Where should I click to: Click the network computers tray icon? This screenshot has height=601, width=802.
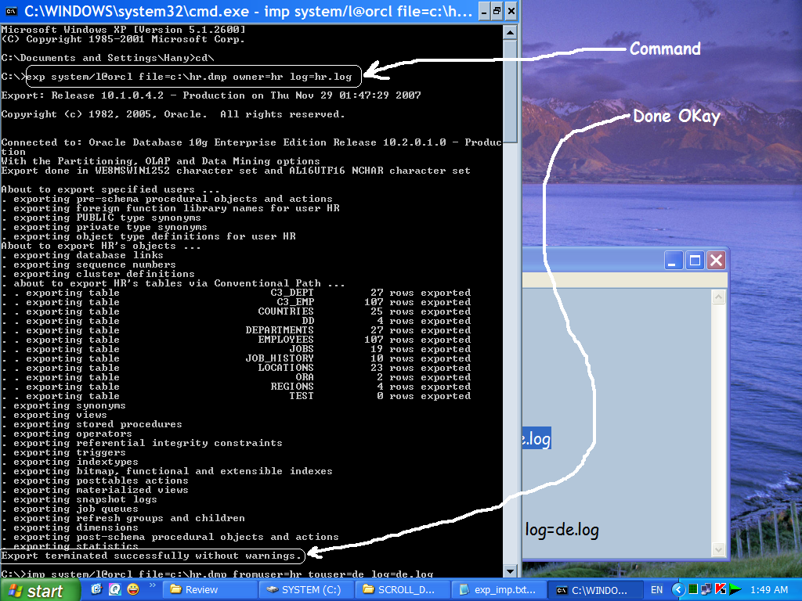point(706,589)
